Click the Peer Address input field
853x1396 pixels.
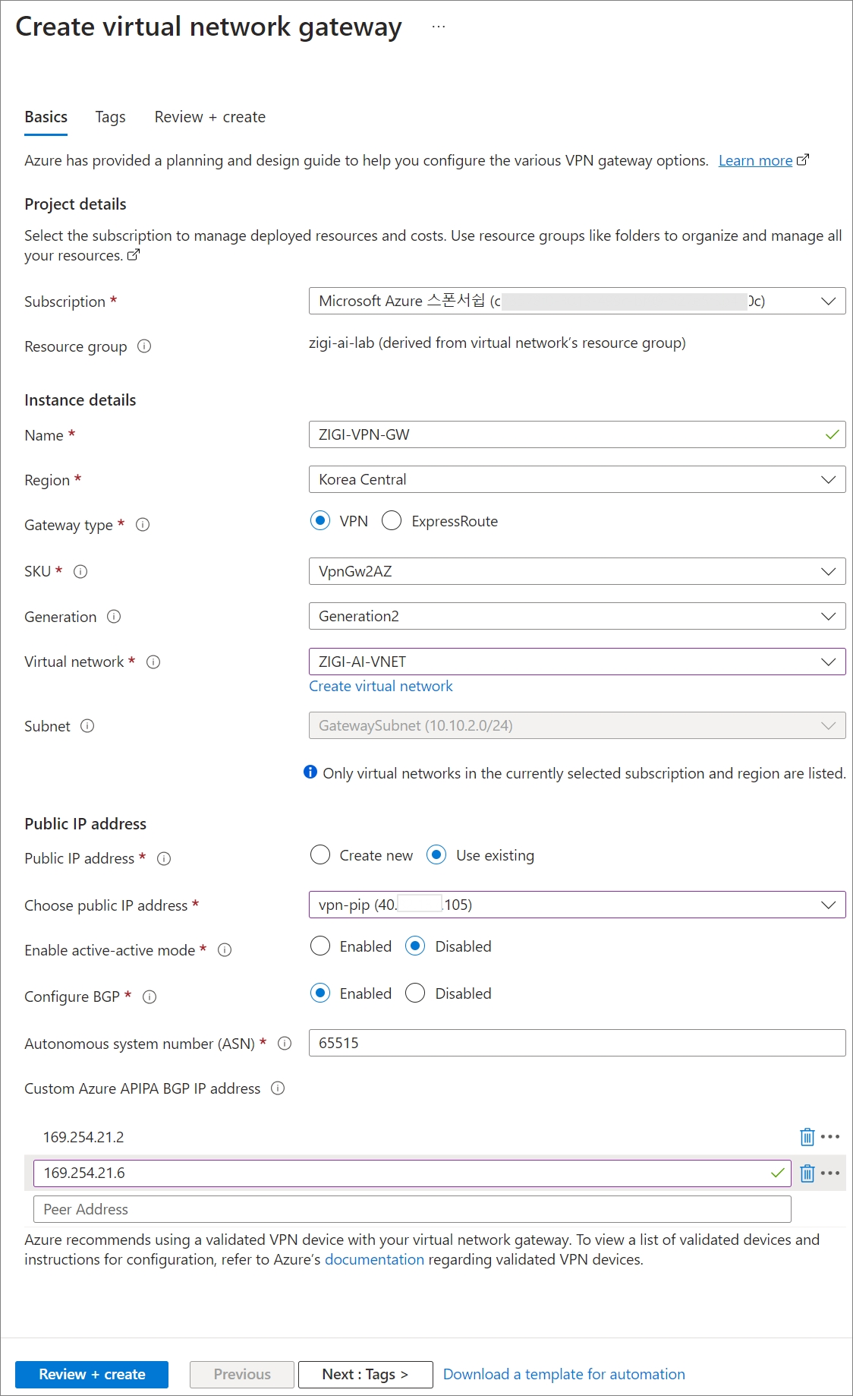(x=412, y=1209)
